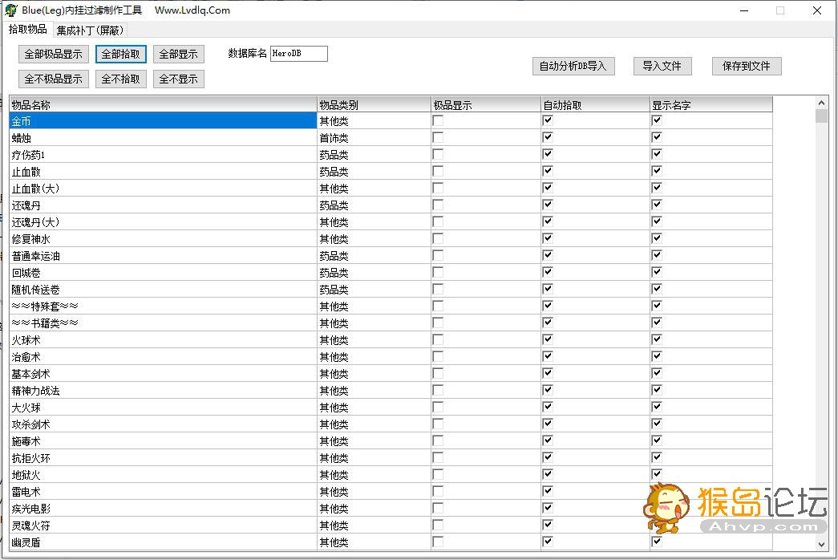Click the 全不拾取 button

121,79
